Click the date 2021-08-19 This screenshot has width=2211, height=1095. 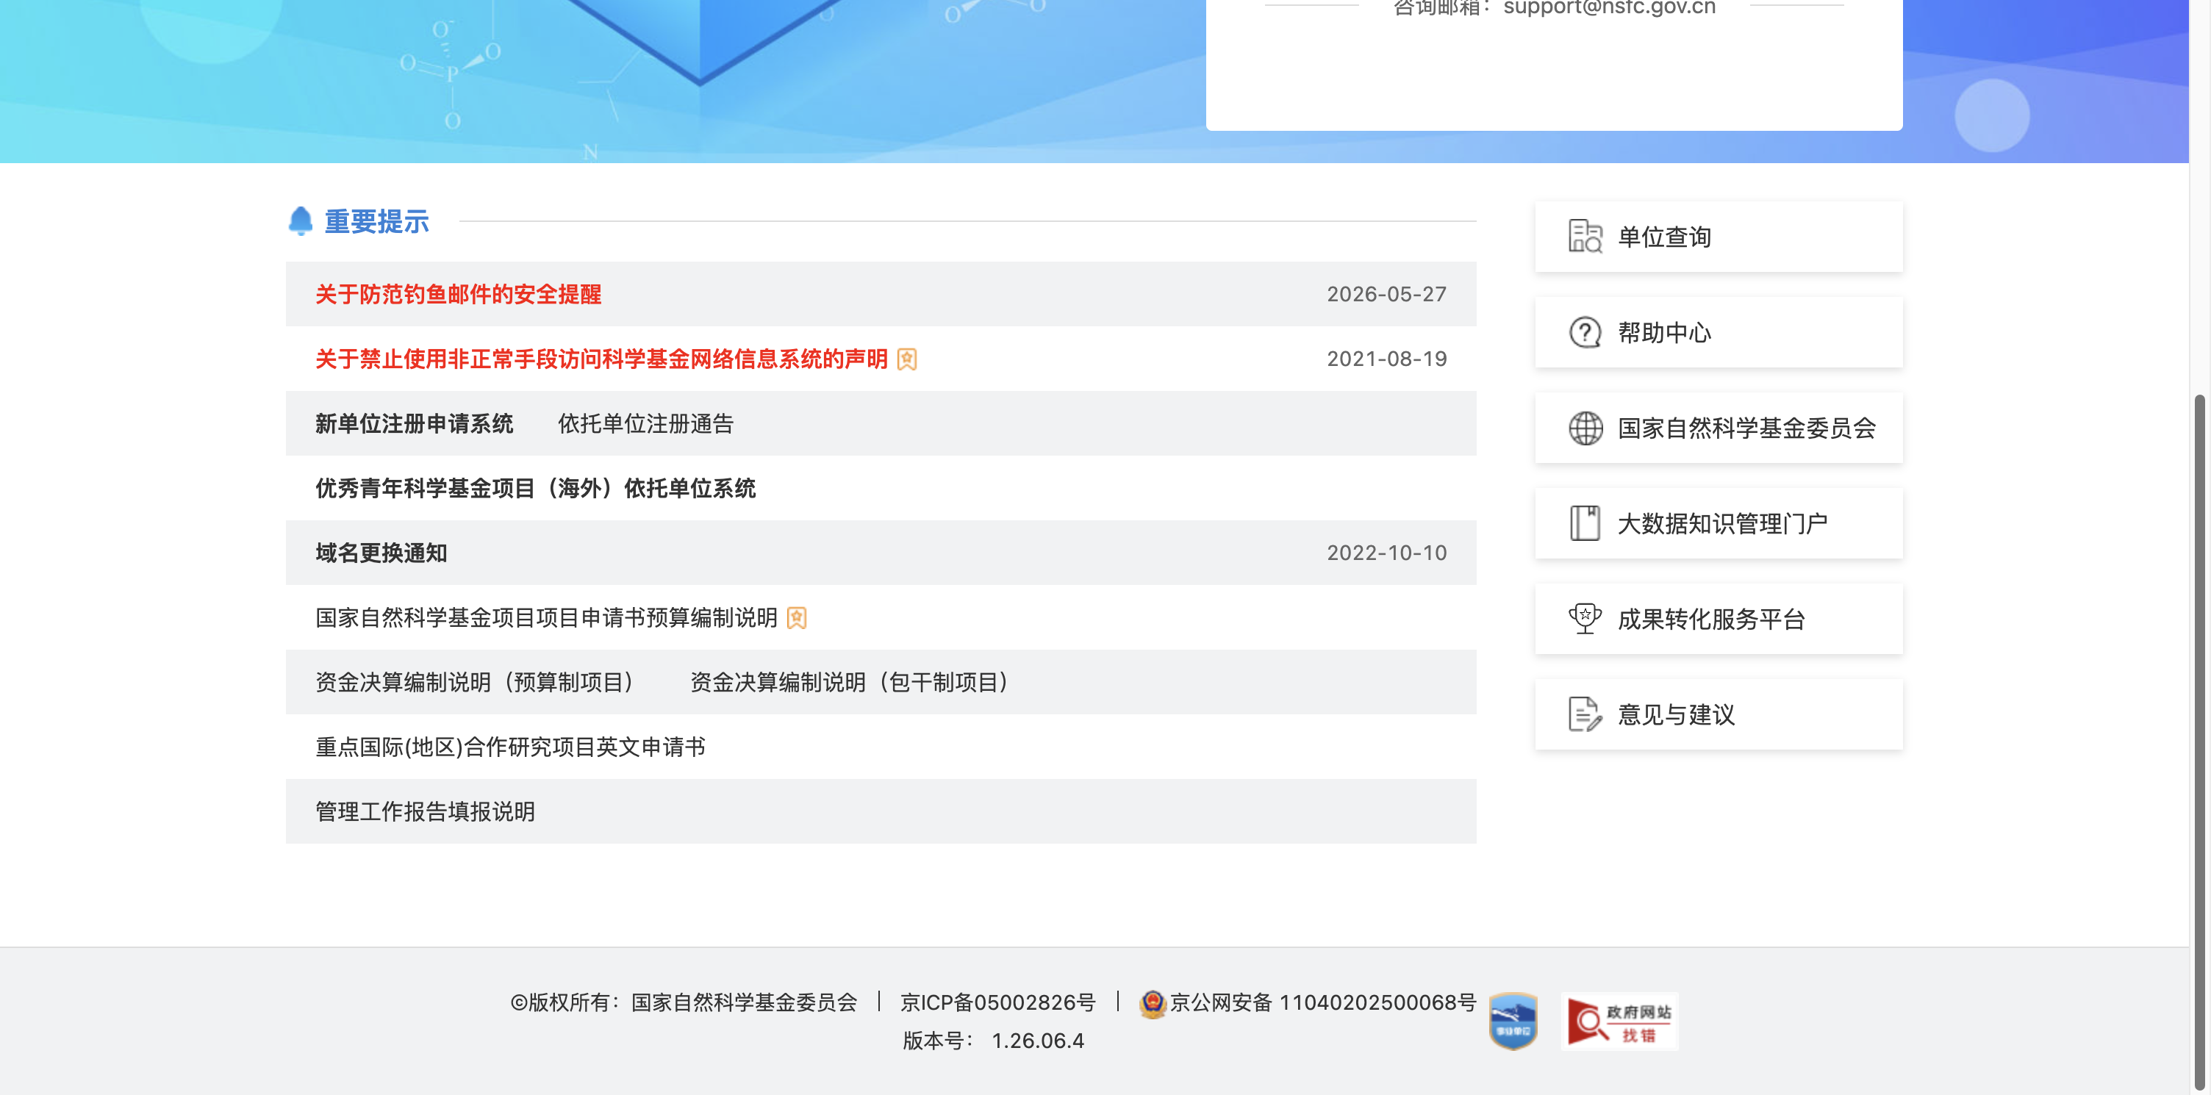point(1386,359)
